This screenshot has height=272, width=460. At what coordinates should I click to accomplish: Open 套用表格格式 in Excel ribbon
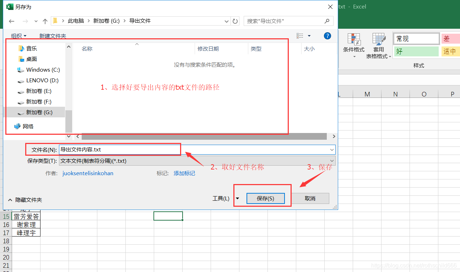pyautogui.click(x=379, y=46)
